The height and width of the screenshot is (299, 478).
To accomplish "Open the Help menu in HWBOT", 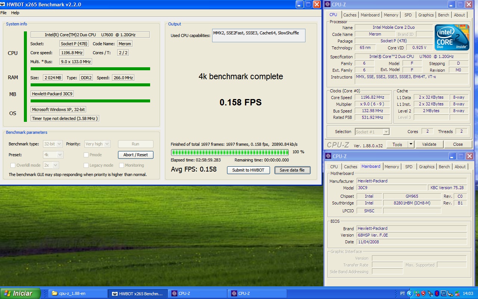I will tap(15, 13).
